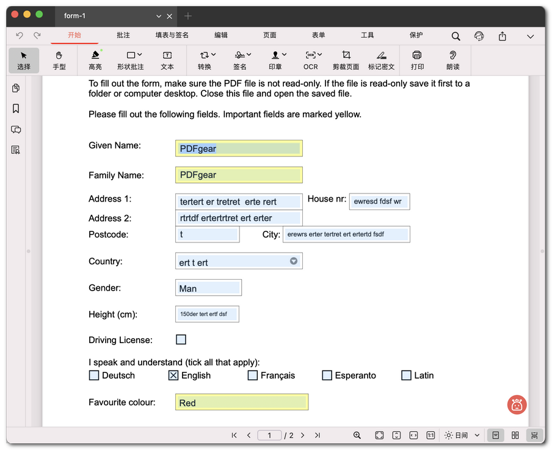The width and height of the screenshot is (552, 450).
Task: Expand the Country dropdown
Action: click(294, 261)
